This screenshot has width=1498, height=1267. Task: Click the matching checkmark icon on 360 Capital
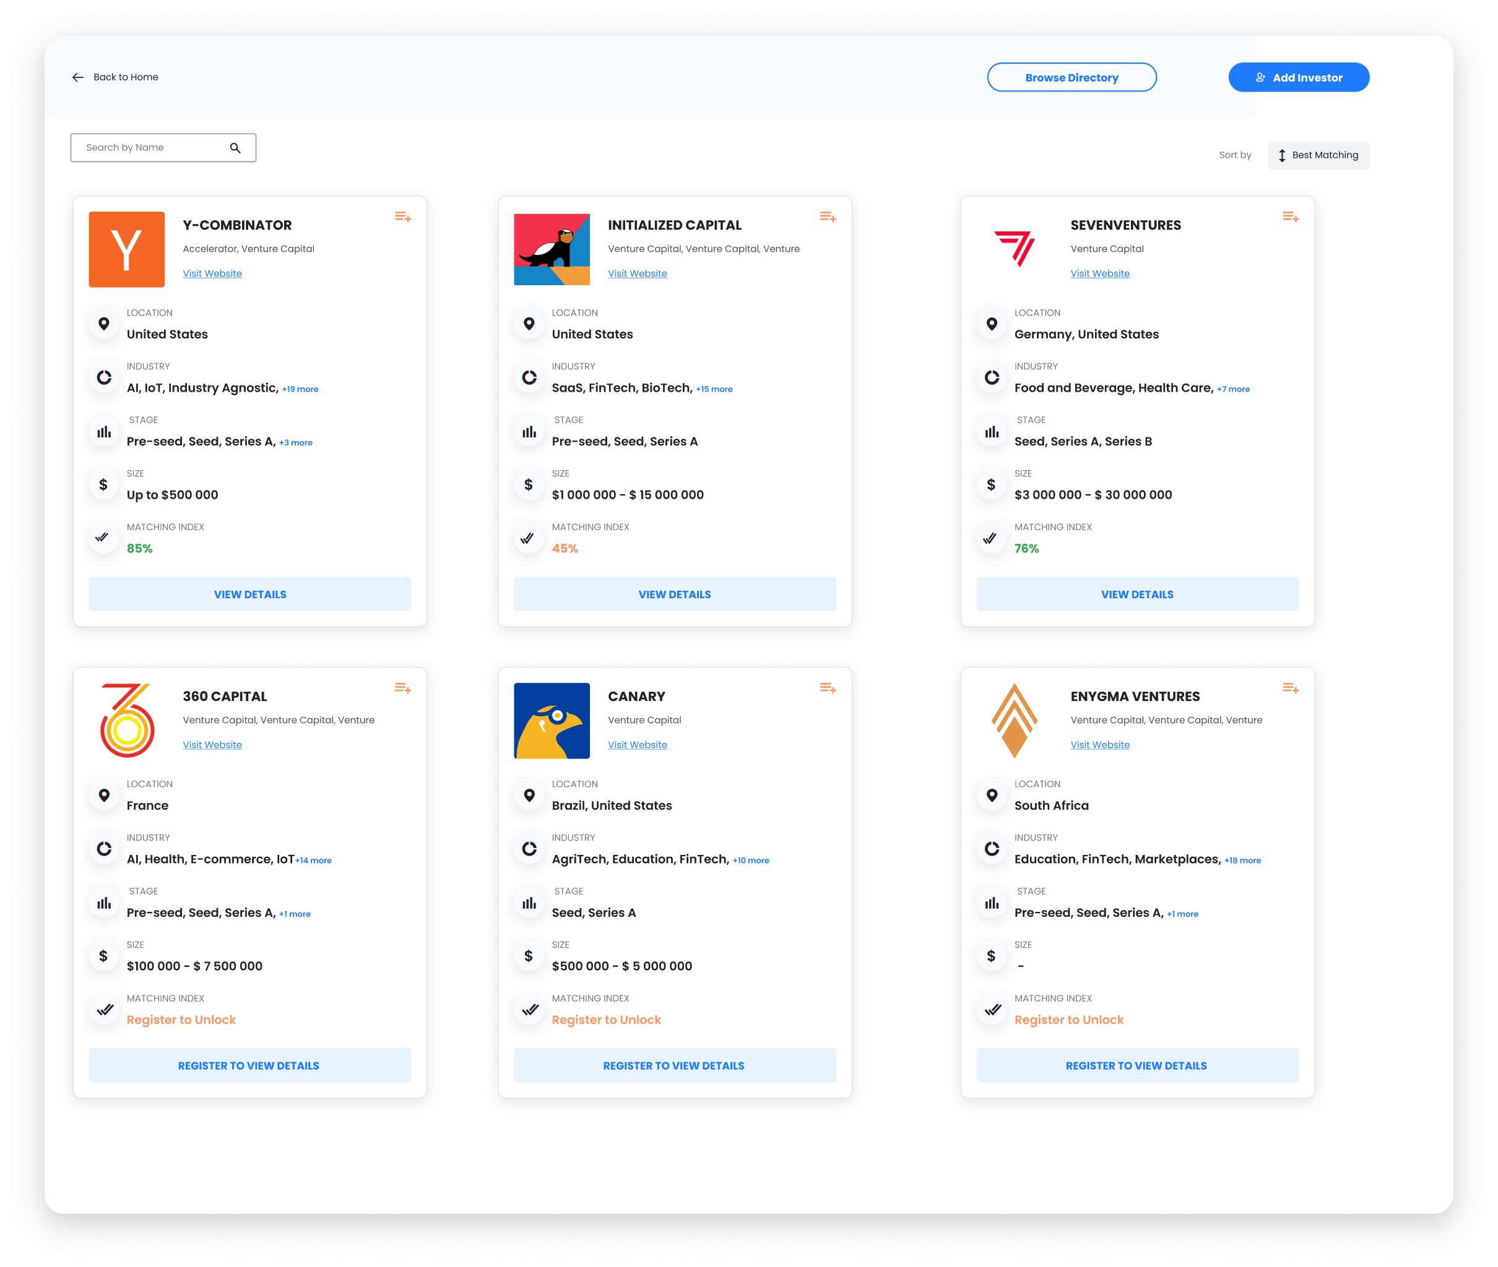tap(104, 1009)
